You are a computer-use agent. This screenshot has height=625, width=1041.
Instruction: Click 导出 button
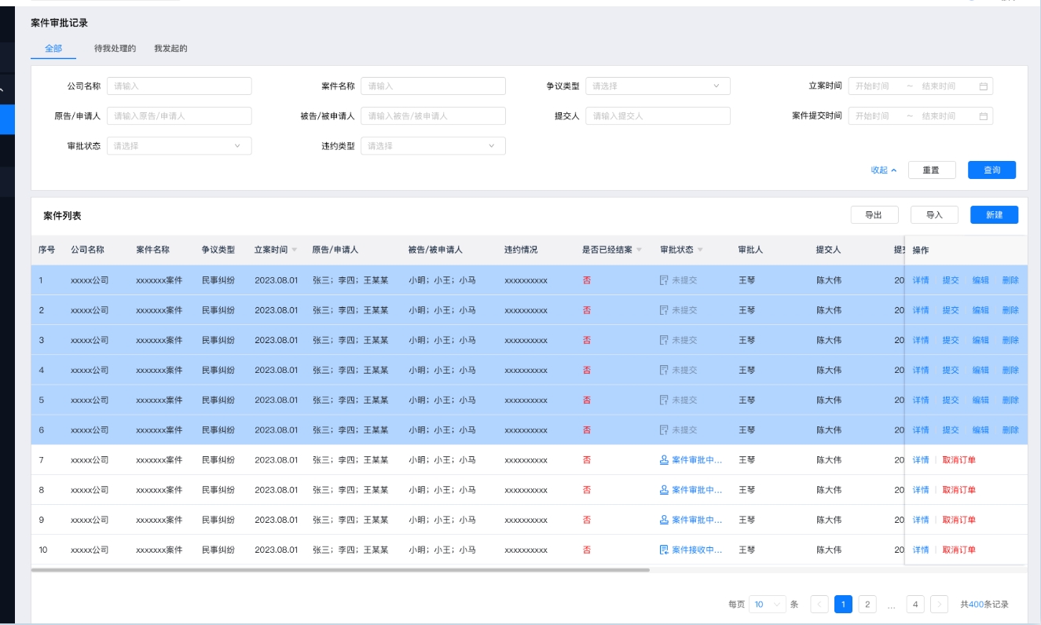pyautogui.click(x=874, y=215)
